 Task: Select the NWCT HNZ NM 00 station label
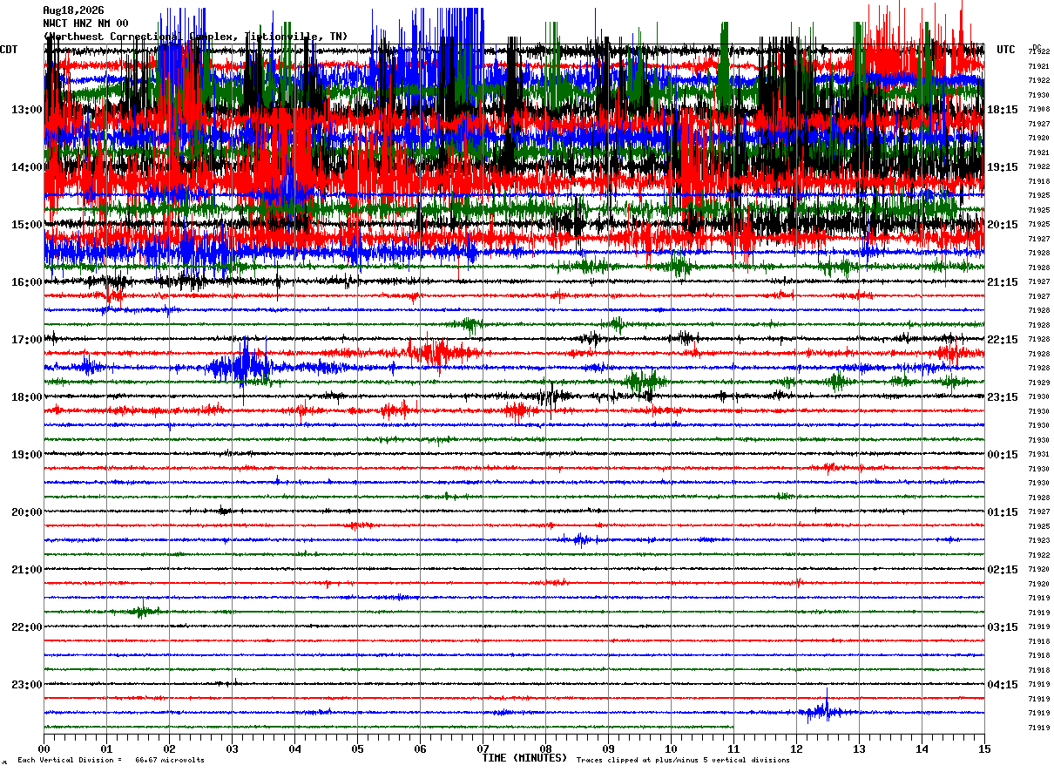85,24
